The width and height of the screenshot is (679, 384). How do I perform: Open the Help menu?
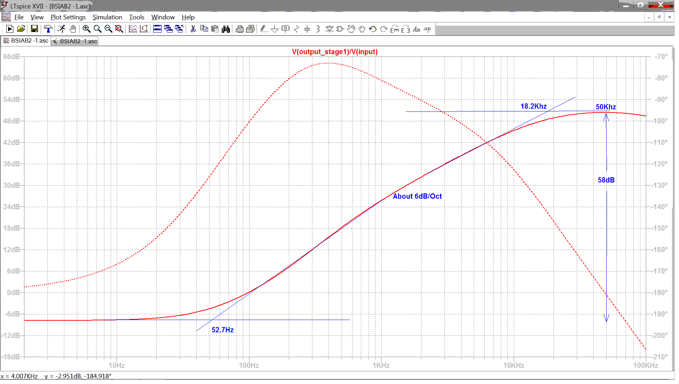pos(188,17)
